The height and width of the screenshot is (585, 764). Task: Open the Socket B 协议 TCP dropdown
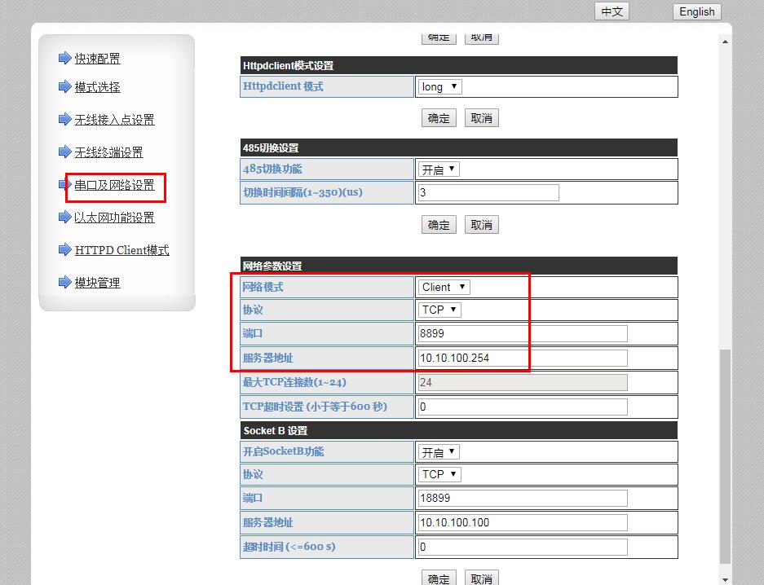439,474
